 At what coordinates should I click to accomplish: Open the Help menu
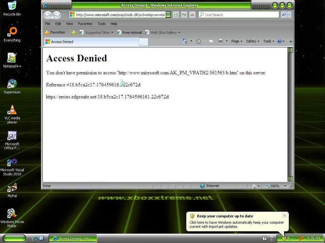click(114, 24)
